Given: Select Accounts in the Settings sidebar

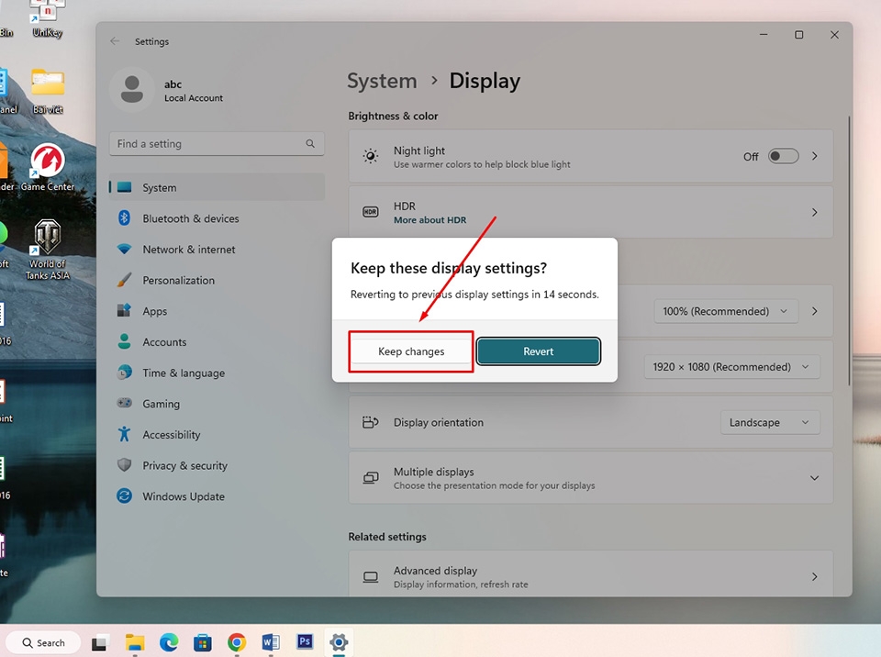Looking at the screenshot, I should click(x=164, y=341).
